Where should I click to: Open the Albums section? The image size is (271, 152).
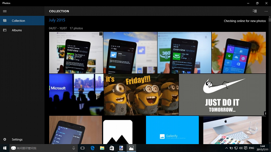(22, 30)
